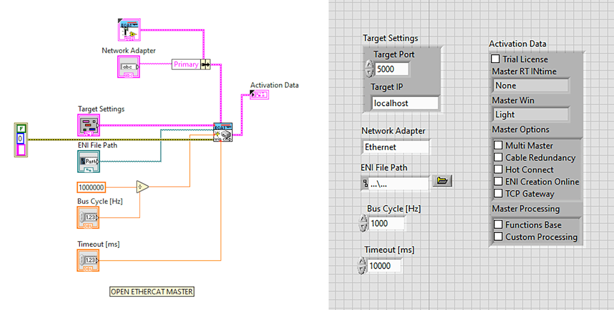This screenshot has height=310, width=614.
Task: Click the Target Port value field
Action: click(392, 69)
